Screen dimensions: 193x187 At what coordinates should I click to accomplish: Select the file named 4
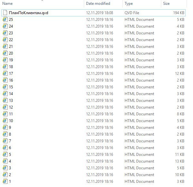(10, 161)
